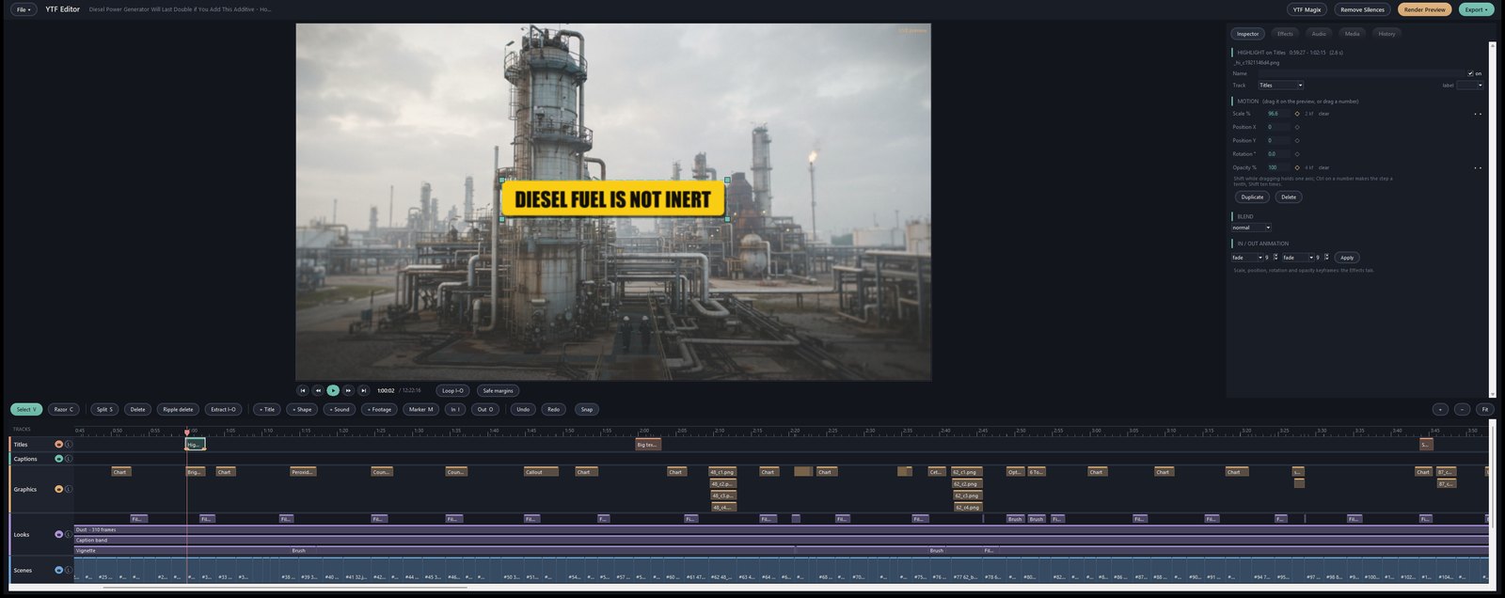Toggle the Rotation keyframe diamond
This screenshot has height=598, width=1505.
[1297, 154]
